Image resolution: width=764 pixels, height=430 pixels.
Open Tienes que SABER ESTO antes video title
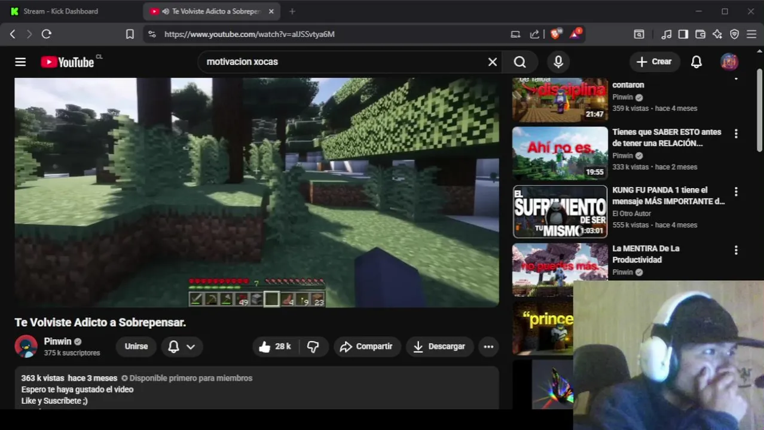[667, 137]
